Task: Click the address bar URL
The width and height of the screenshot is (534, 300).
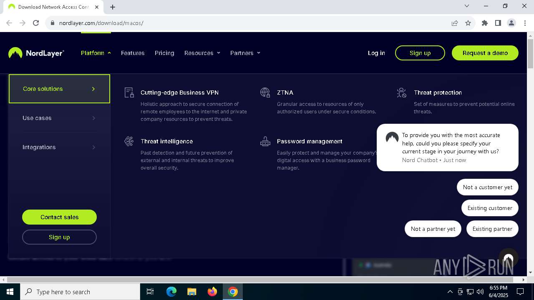Action: coord(101,23)
